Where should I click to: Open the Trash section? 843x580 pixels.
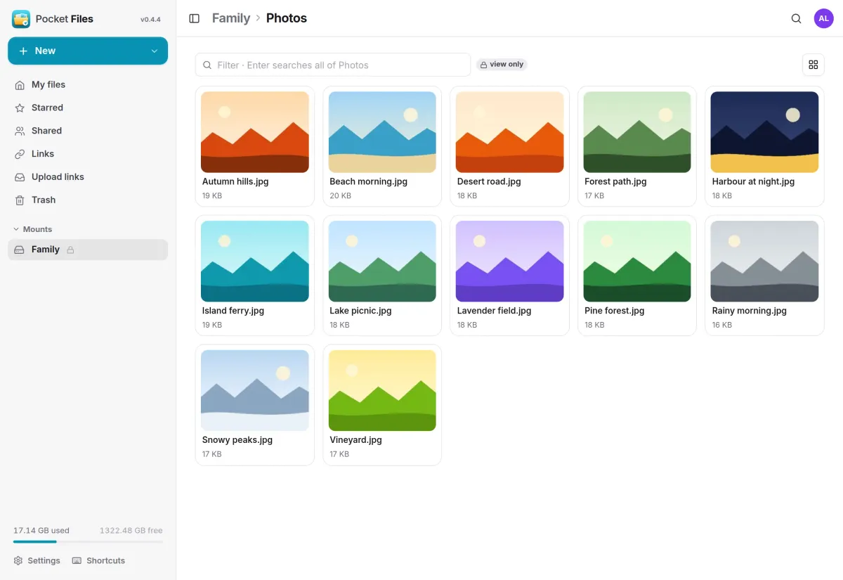click(88, 200)
